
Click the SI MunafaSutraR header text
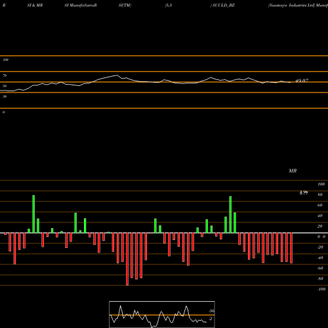tap(81, 5)
